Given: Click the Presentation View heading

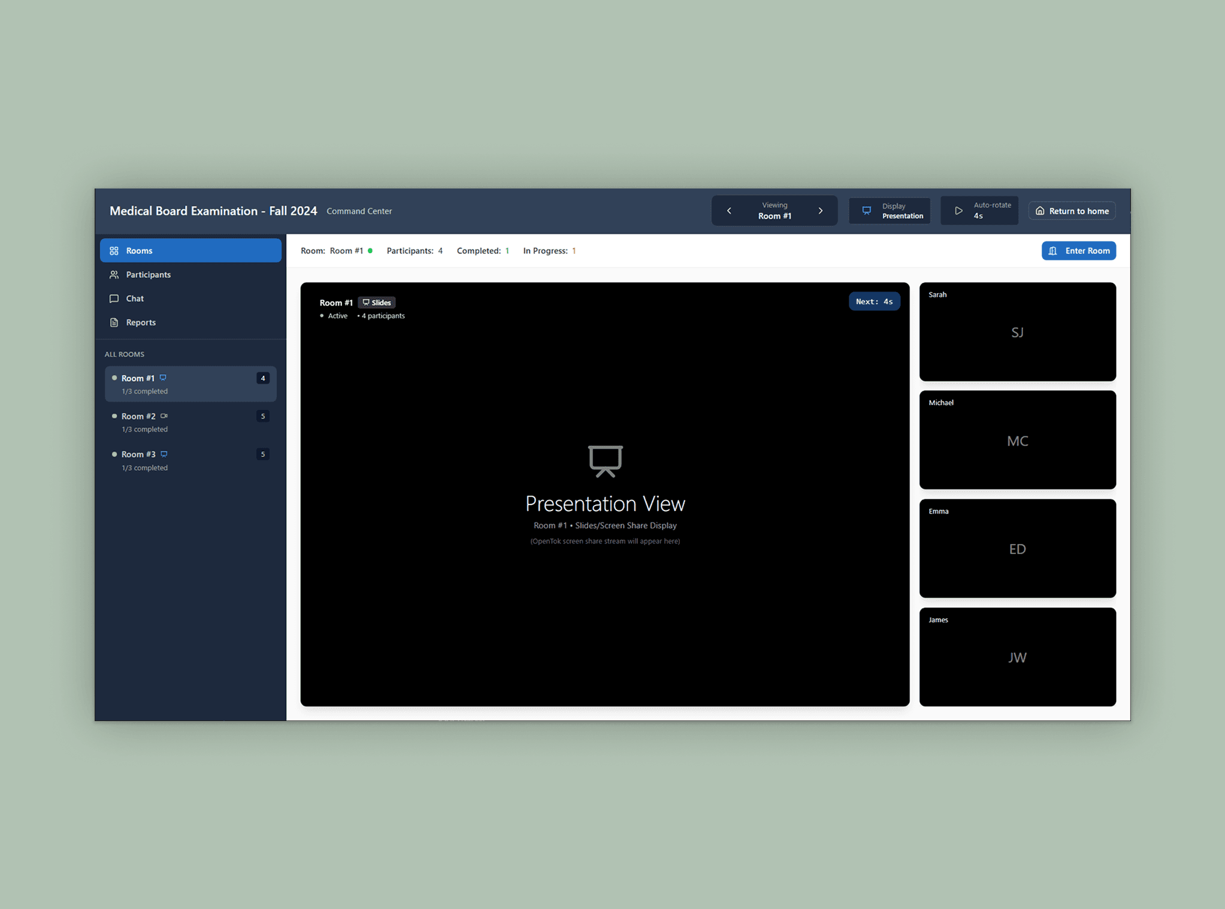Looking at the screenshot, I should click(605, 503).
